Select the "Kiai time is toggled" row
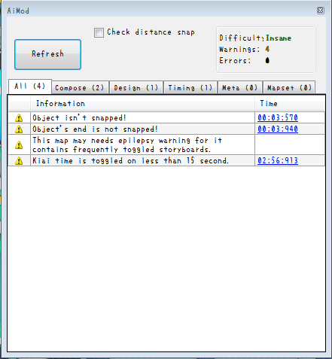332x359 pixels. coord(166,160)
